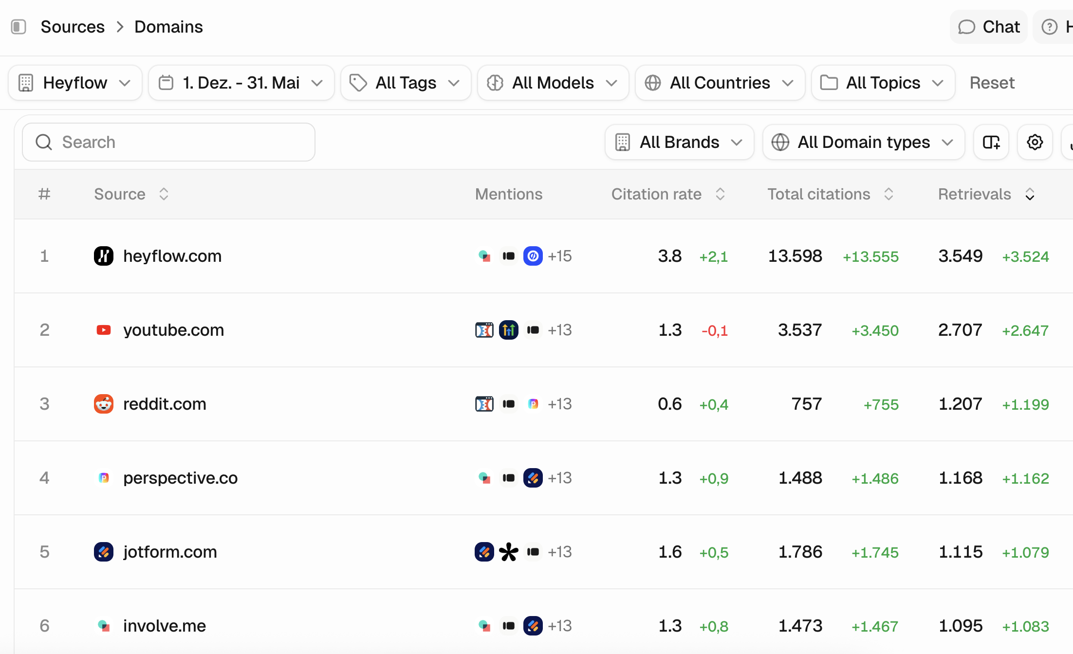Go to Sources breadcrumb
Viewport: 1073px width, 654px height.
(73, 27)
